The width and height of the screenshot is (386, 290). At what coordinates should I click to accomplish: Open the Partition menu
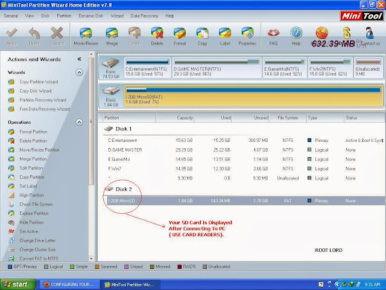pos(64,16)
